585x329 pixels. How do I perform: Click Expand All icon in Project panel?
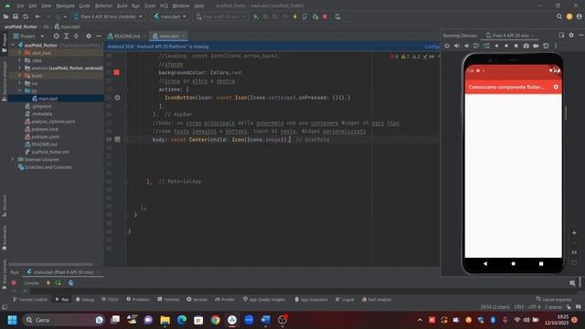click(x=66, y=37)
